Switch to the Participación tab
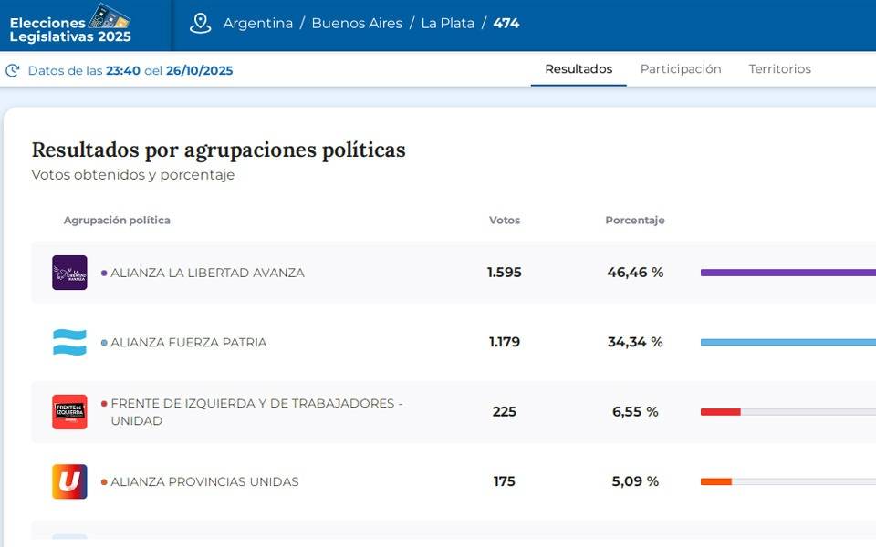876x547 pixels. 681,69
